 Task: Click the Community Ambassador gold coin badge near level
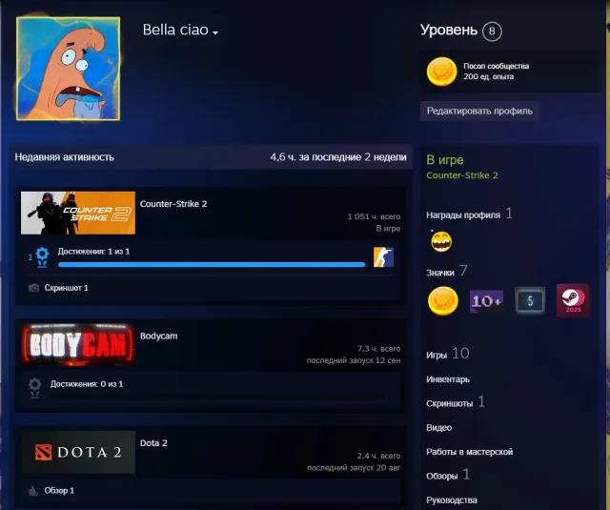[x=441, y=71]
